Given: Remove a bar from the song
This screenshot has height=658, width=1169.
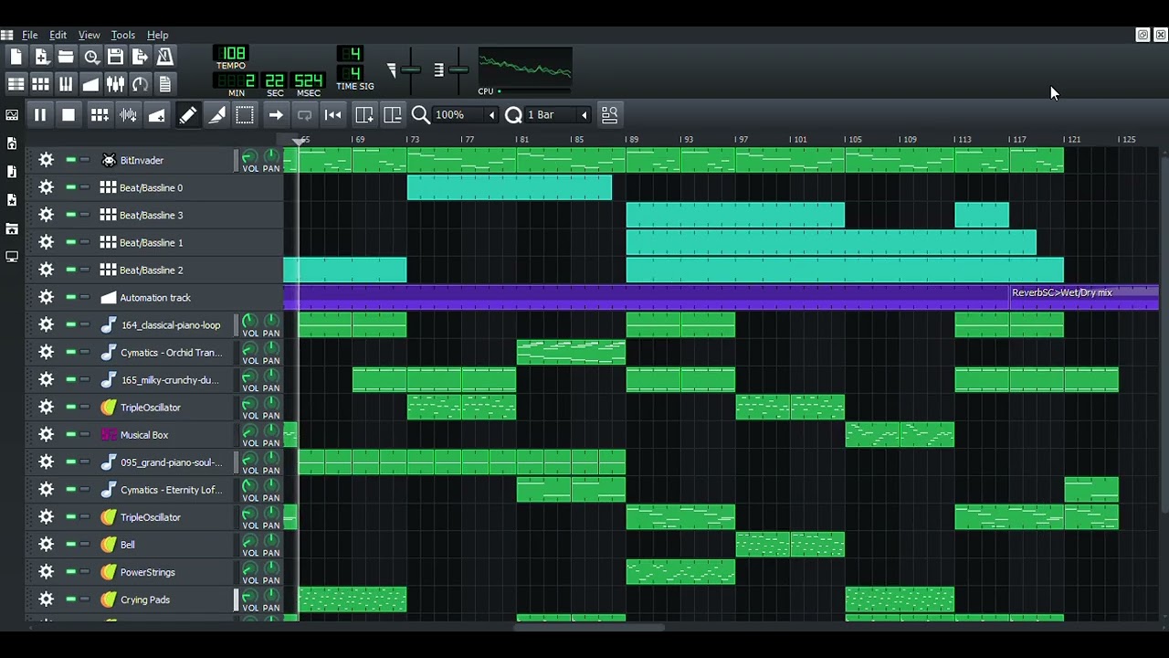Looking at the screenshot, I should [x=393, y=114].
